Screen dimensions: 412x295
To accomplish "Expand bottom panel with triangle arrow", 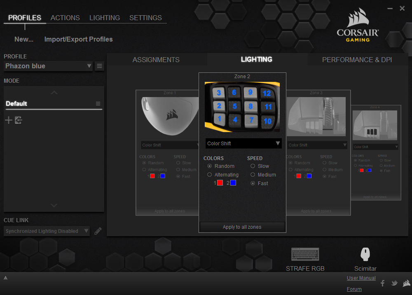I will tap(5, 278).
